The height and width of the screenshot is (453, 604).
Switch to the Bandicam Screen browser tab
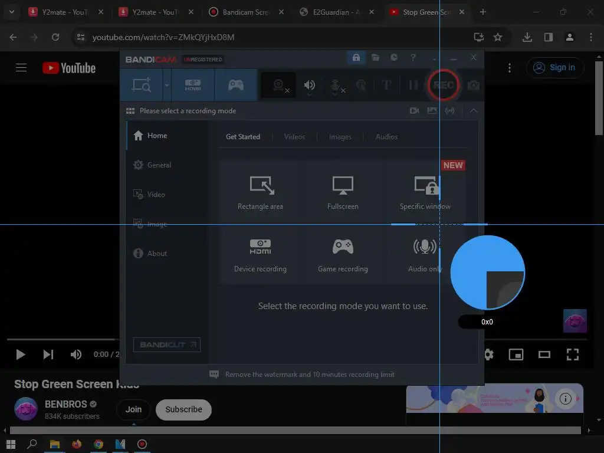pyautogui.click(x=246, y=12)
